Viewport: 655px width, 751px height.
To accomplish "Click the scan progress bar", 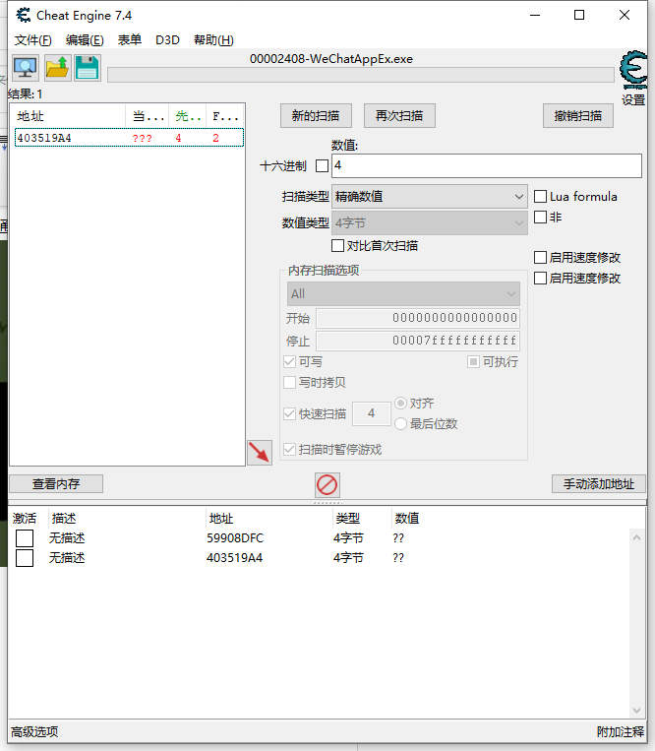I will [x=361, y=75].
